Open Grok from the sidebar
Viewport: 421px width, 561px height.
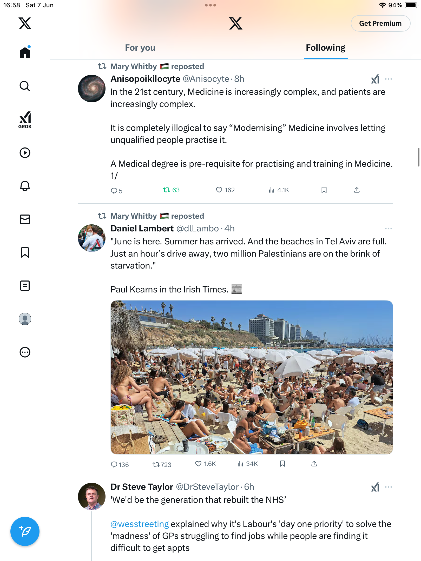pyautogui.click(x=25, y=120)
